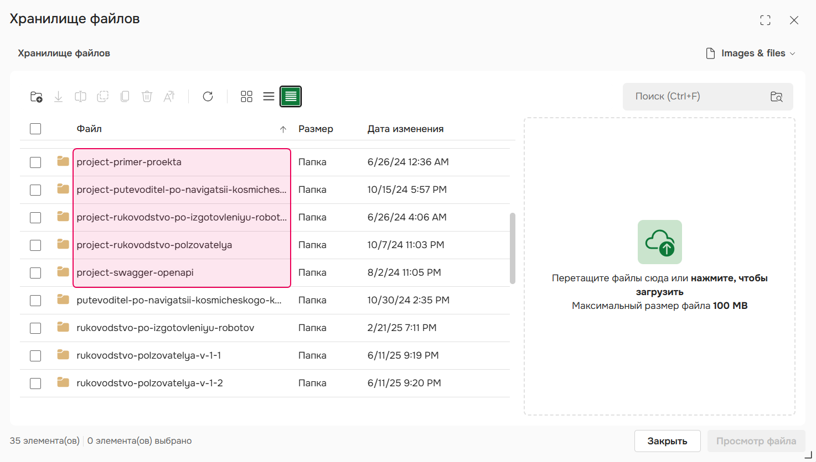Select checkbox for project-swagger-openapi folder
Screen dimensions: 816x462
35,273
